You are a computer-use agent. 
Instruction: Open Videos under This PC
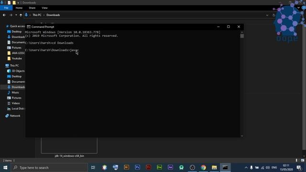pyautogui.click(x=14, y=103)
